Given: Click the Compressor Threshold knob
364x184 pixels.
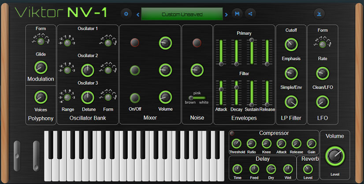Looking at the screenshot, I should 236,144.
